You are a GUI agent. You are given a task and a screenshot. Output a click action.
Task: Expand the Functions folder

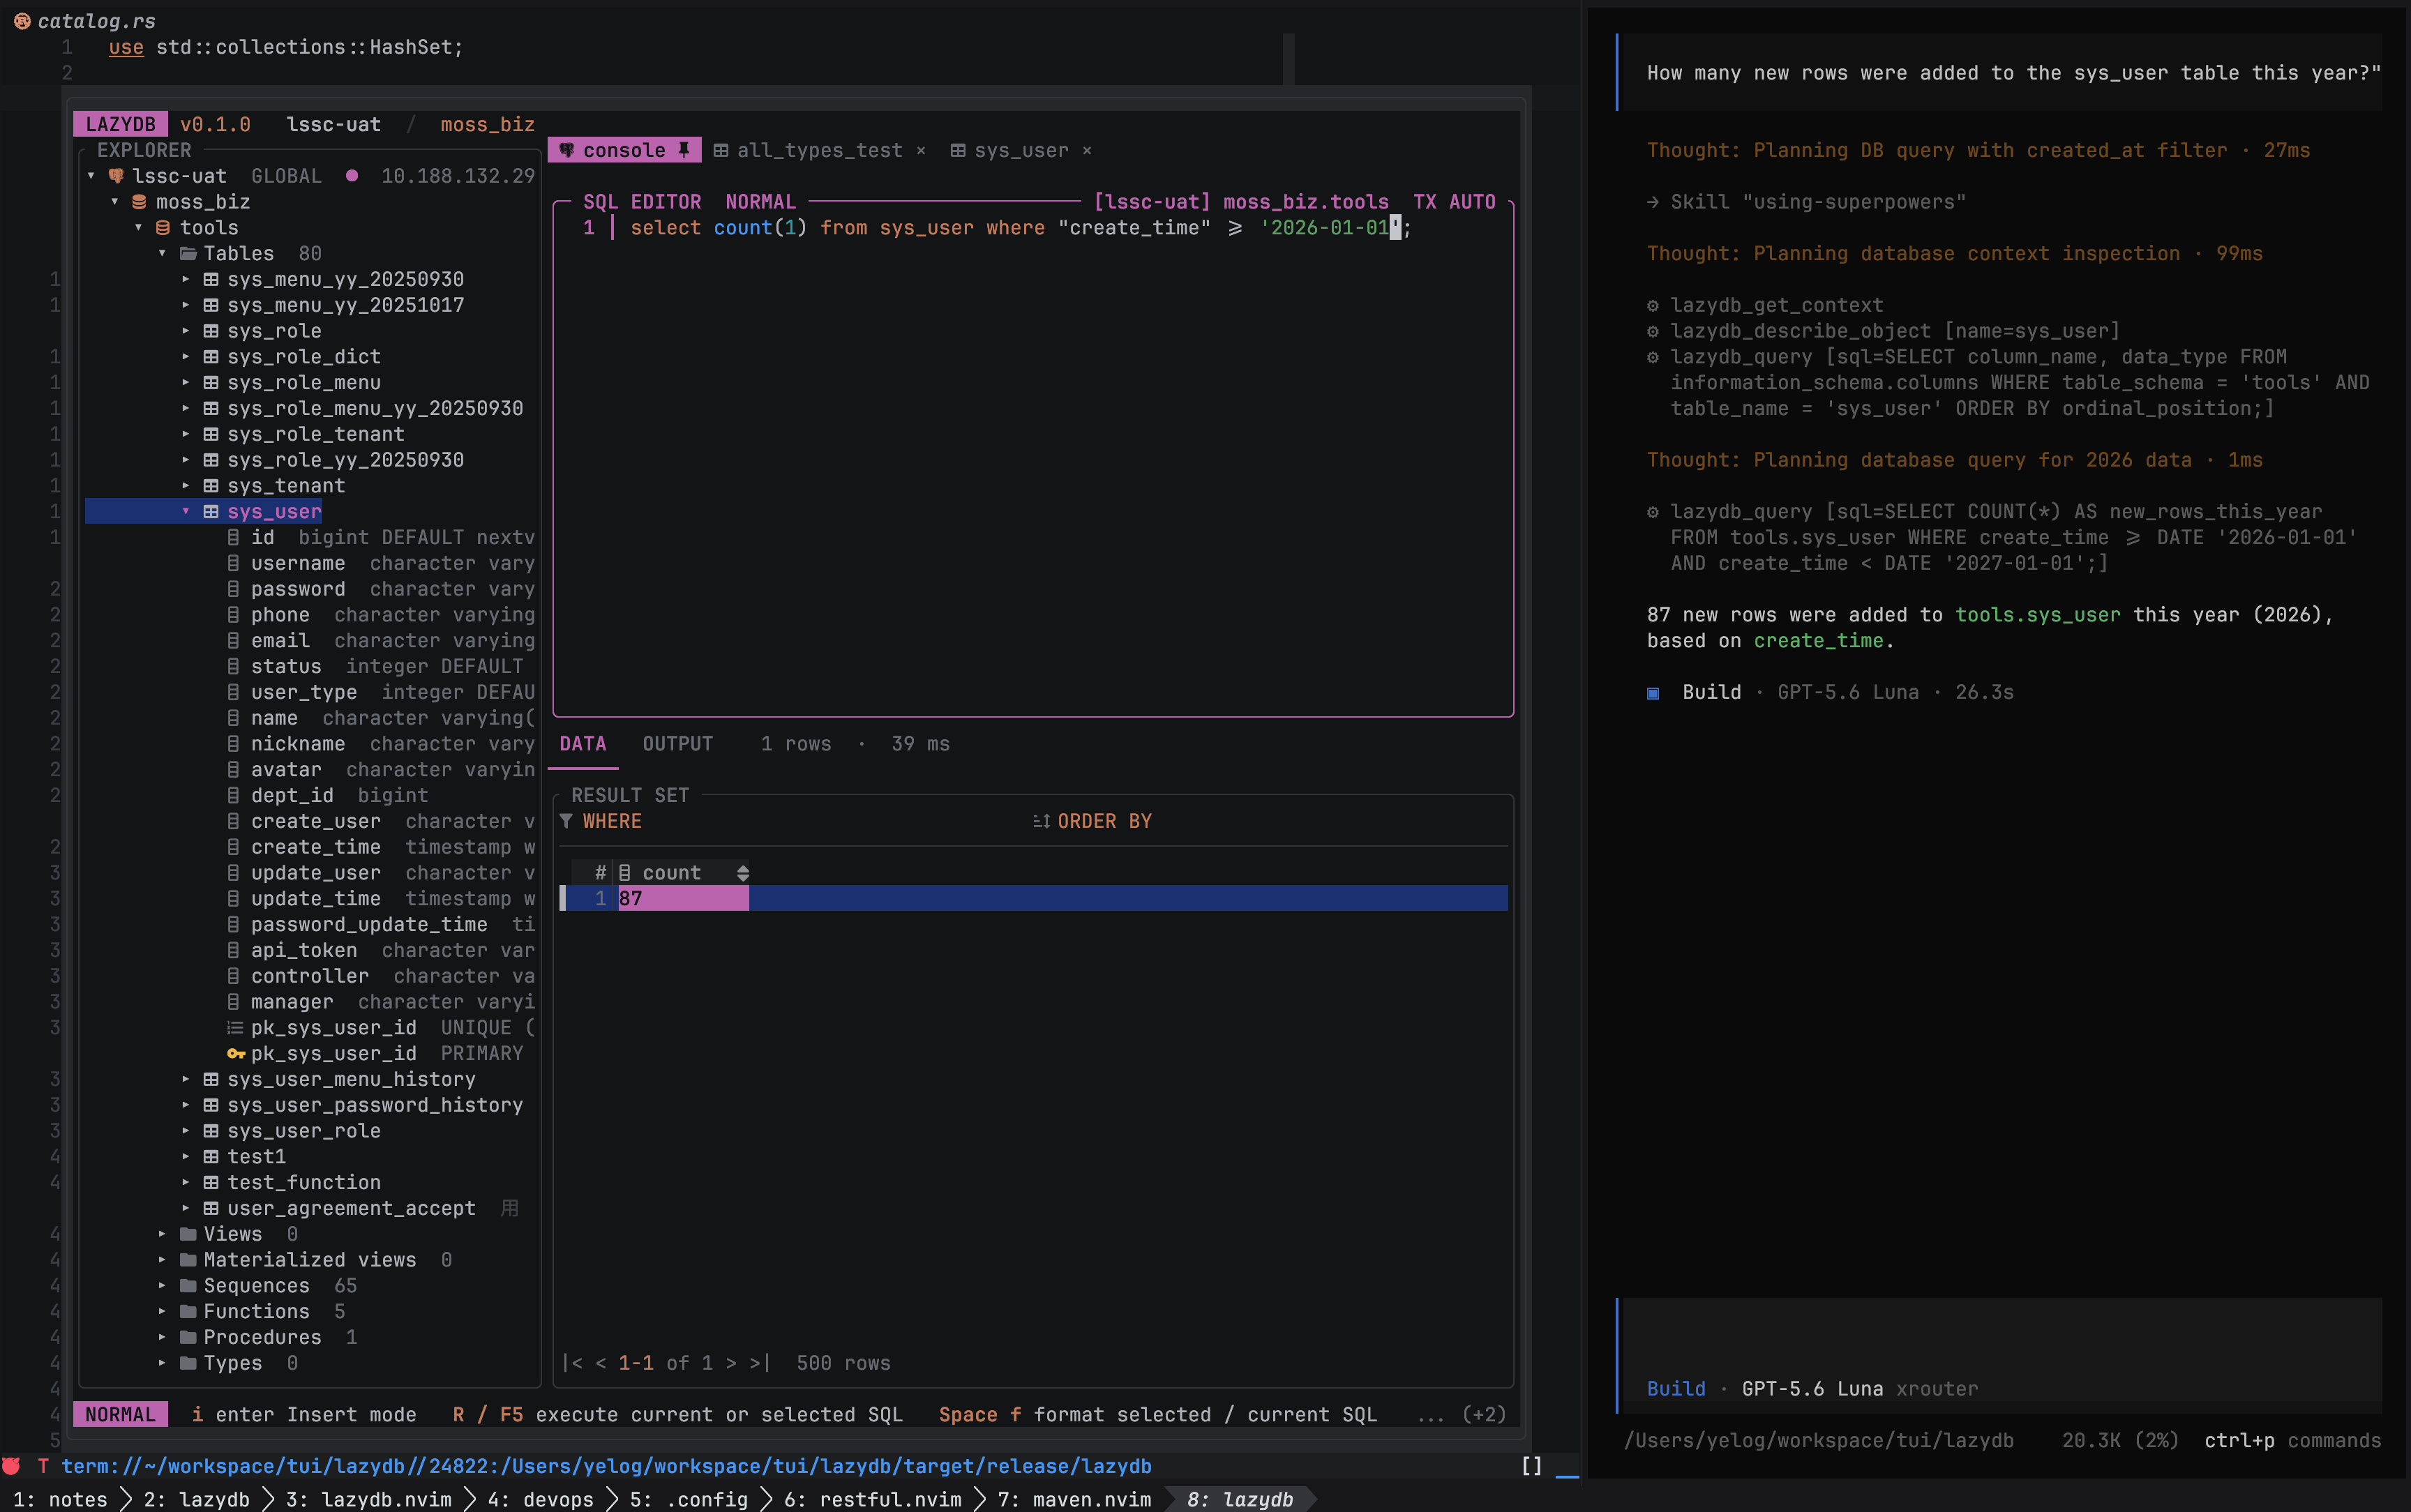tap(162, 1312)
